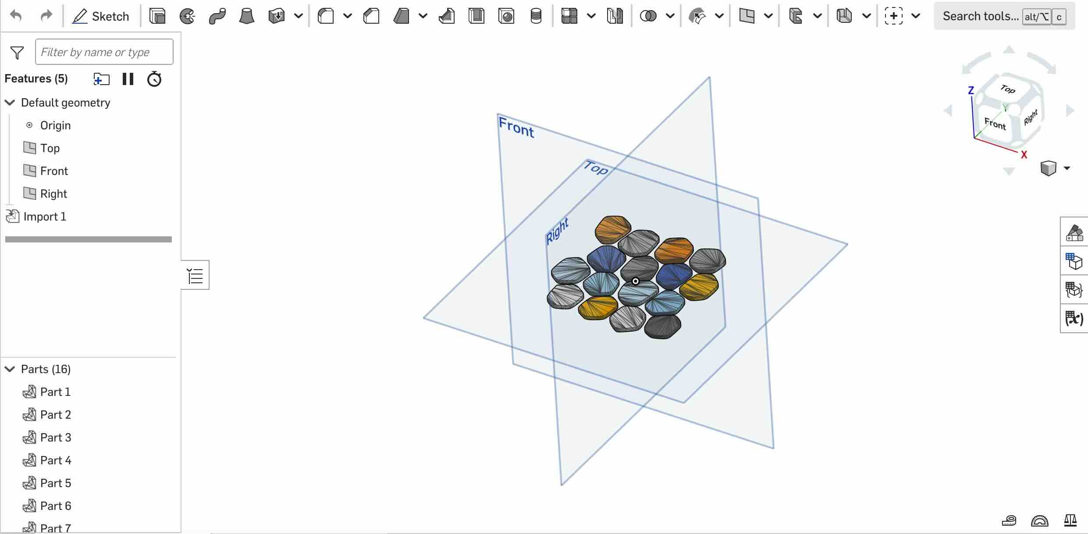Click the Filter by name or type field
This screenshot has width=1088, height=534.
point(104,52)
